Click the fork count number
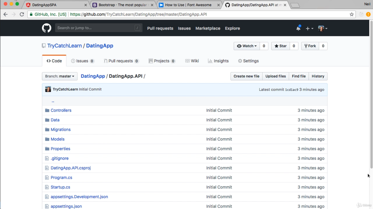 (323, 46)
